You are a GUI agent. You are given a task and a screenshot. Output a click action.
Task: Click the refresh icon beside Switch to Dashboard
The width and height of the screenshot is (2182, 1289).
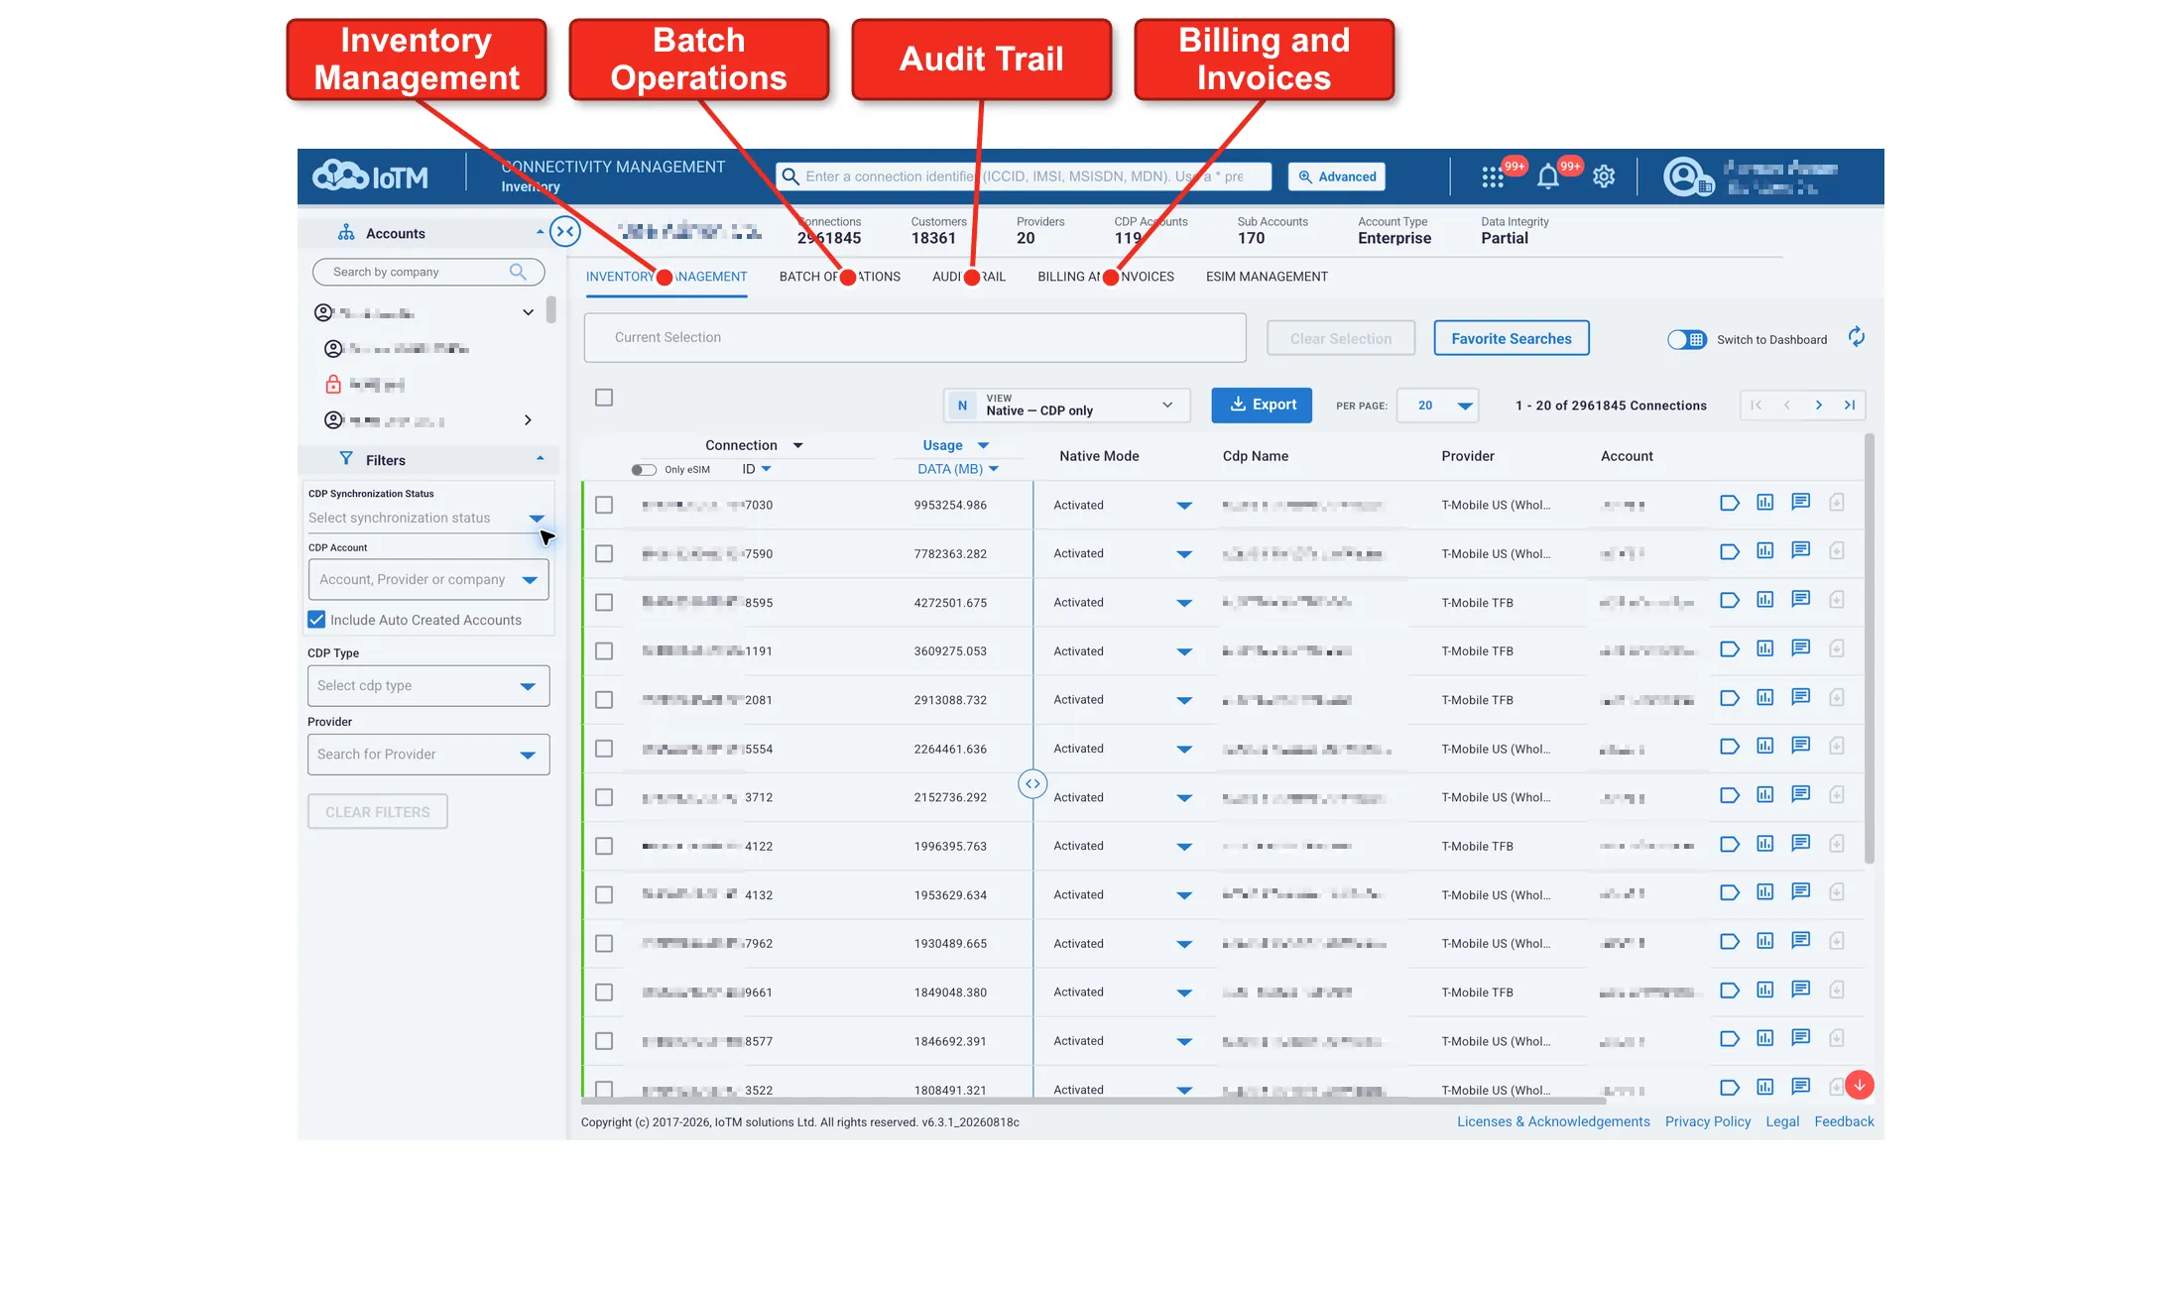(1857, 338)
